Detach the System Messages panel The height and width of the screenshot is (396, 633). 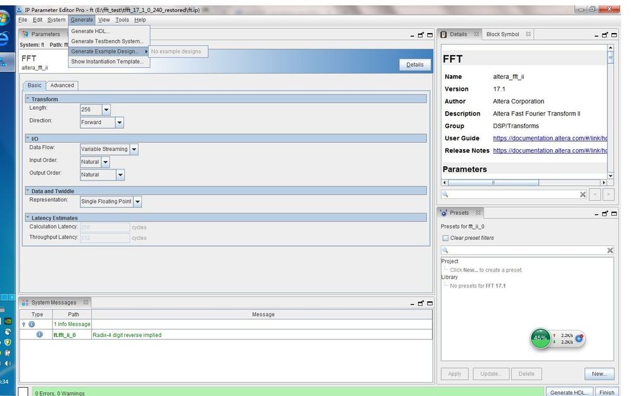pyautogui.click(x=421, y=303)
